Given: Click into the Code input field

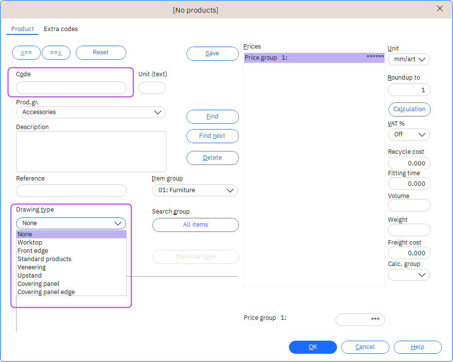Looking at the screenshot, I should [x=71, y=88].
